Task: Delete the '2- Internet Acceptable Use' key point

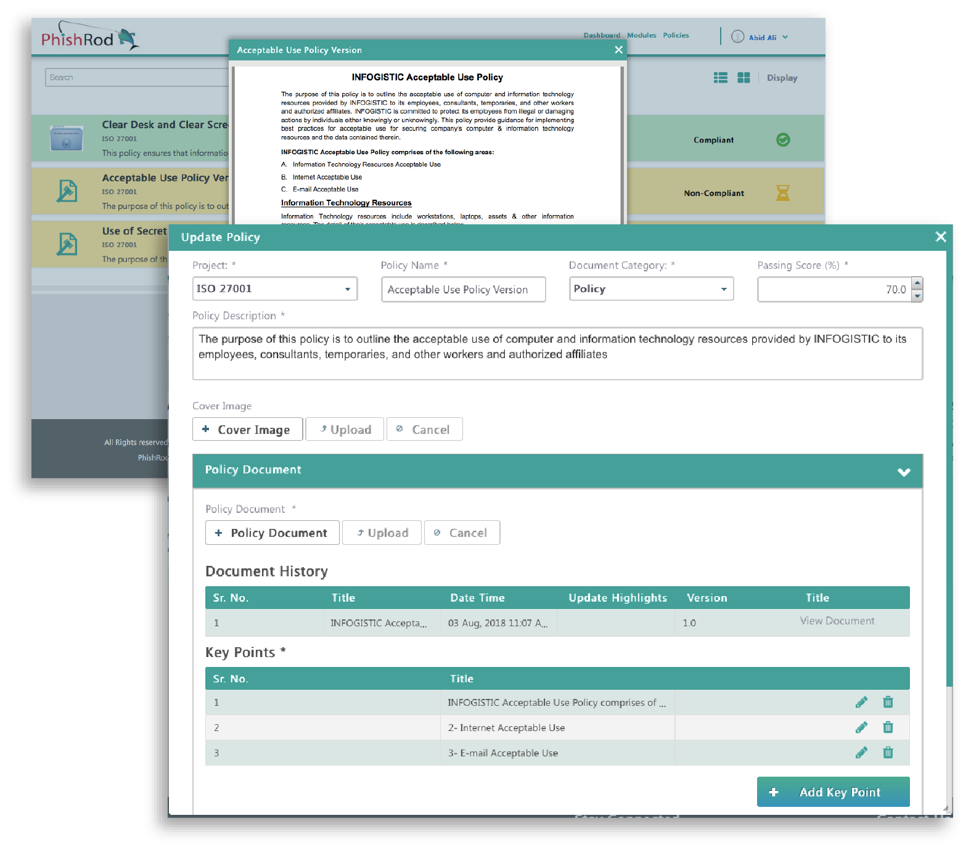Action: point(888,727)
